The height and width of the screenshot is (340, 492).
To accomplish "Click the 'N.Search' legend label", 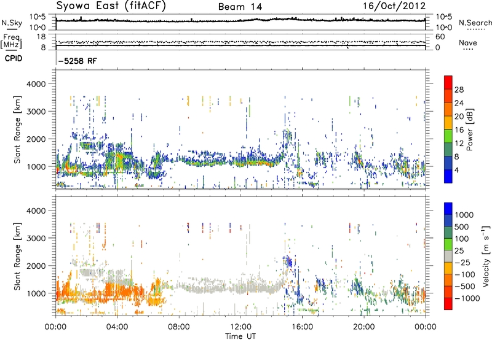I will pyautogui.click(x=475, y=23).
